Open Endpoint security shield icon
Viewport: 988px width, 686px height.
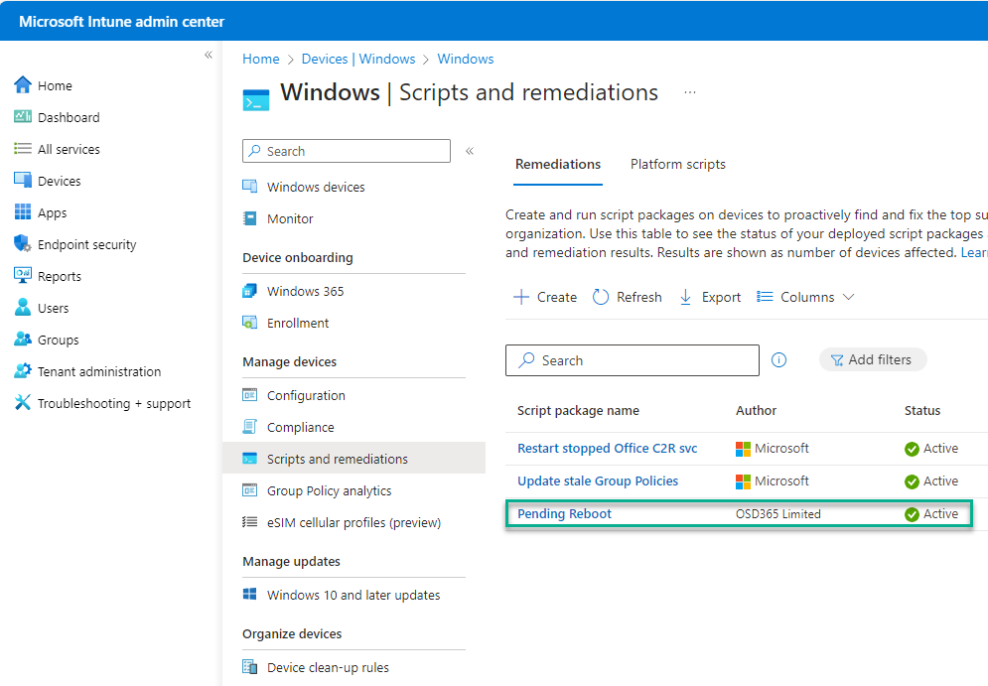[23, 243]
